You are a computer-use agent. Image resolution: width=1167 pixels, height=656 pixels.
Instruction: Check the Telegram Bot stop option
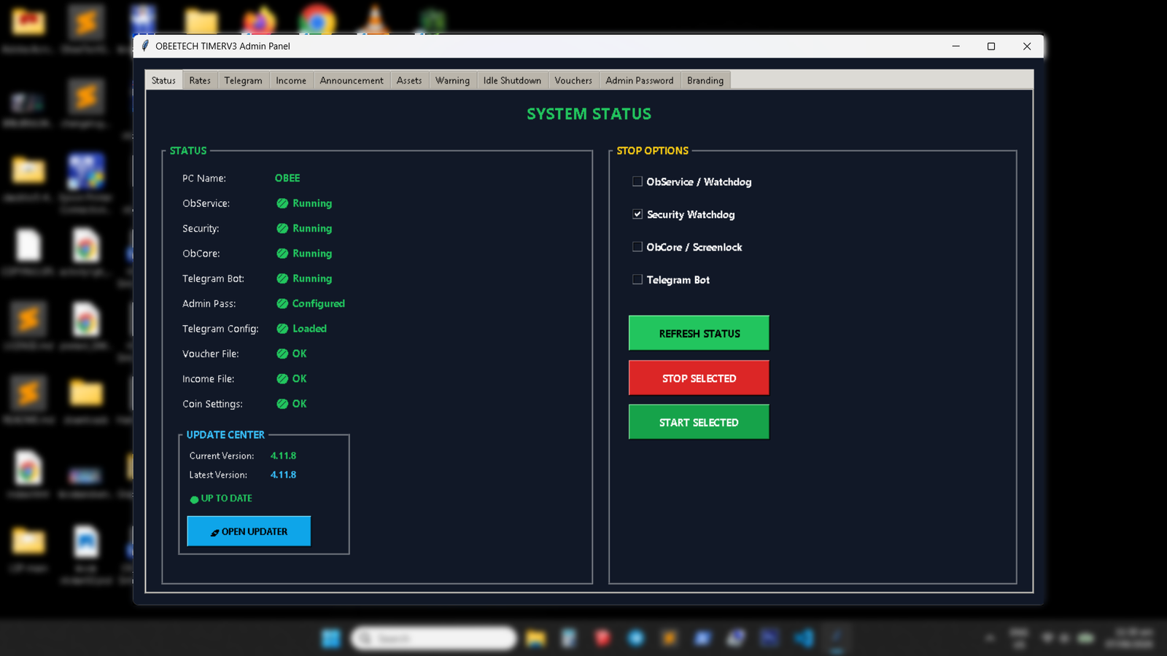(x=637, y=279)
